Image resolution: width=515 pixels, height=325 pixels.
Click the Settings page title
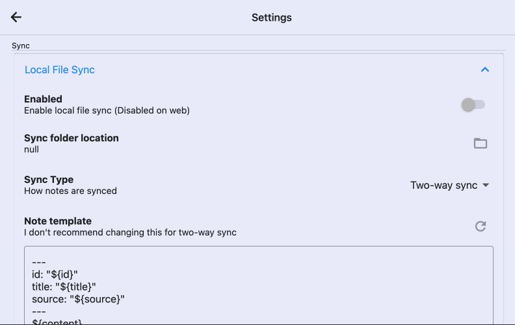[x=272, y=18]
